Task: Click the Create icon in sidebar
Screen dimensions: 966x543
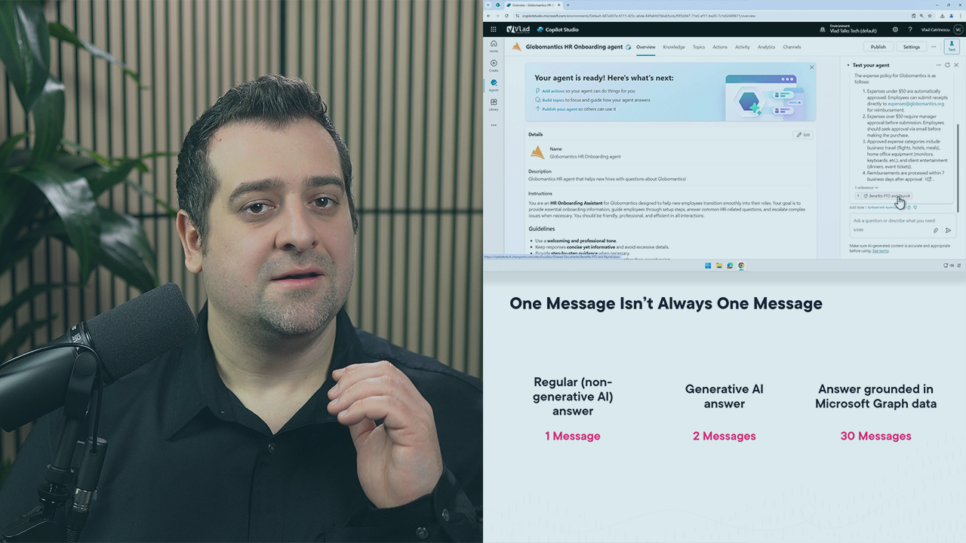Action: [494, 65]
